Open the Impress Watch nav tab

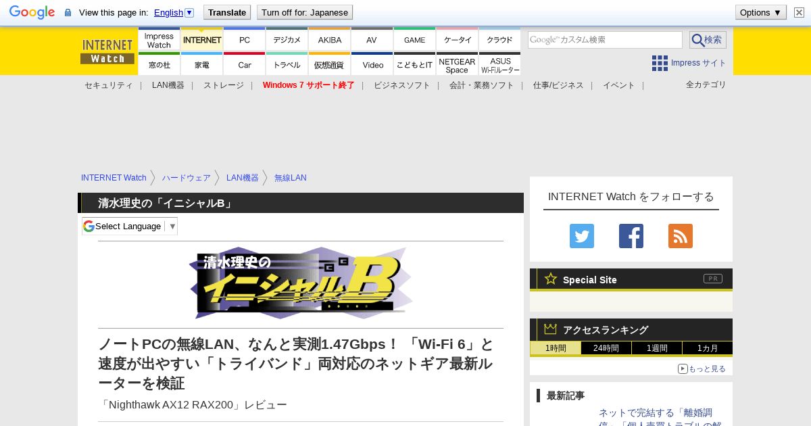click(x=159, y=40)
